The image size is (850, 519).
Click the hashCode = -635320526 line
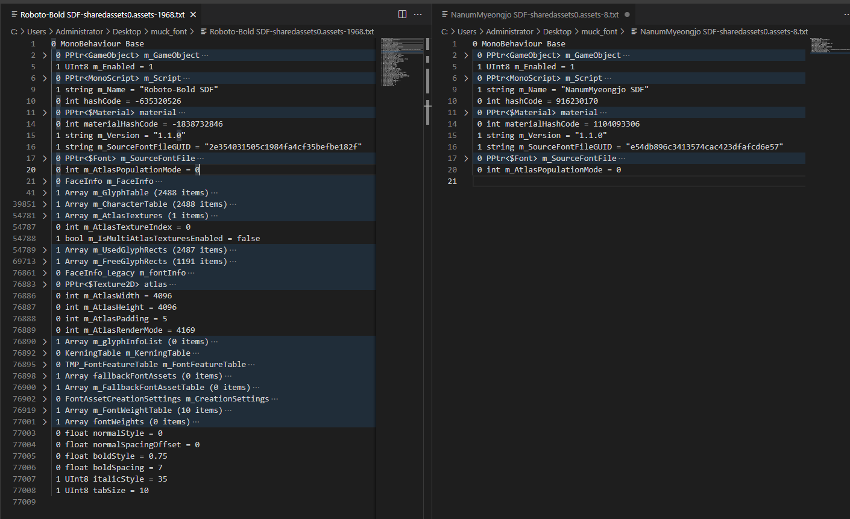coord(119,101)
